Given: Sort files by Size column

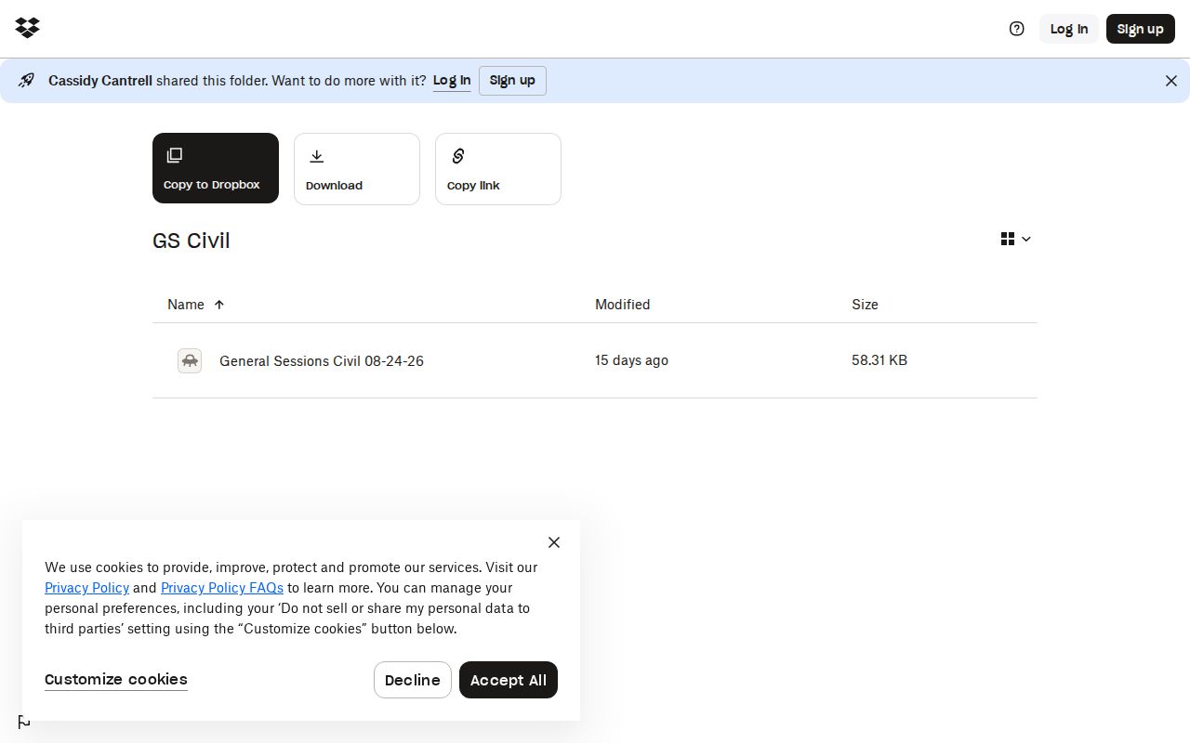Looking at the screenshot, I should [x=865, y=305].
